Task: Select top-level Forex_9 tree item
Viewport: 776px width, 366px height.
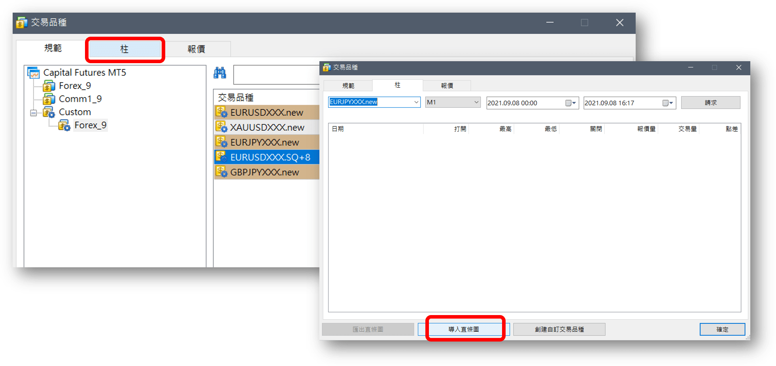Action: (75, 86)
